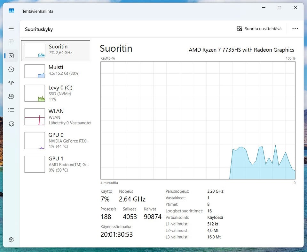The width and height of the screenshot is (307, 252).
Task: Open Task Manager settings gear
Action: (11, 240)
